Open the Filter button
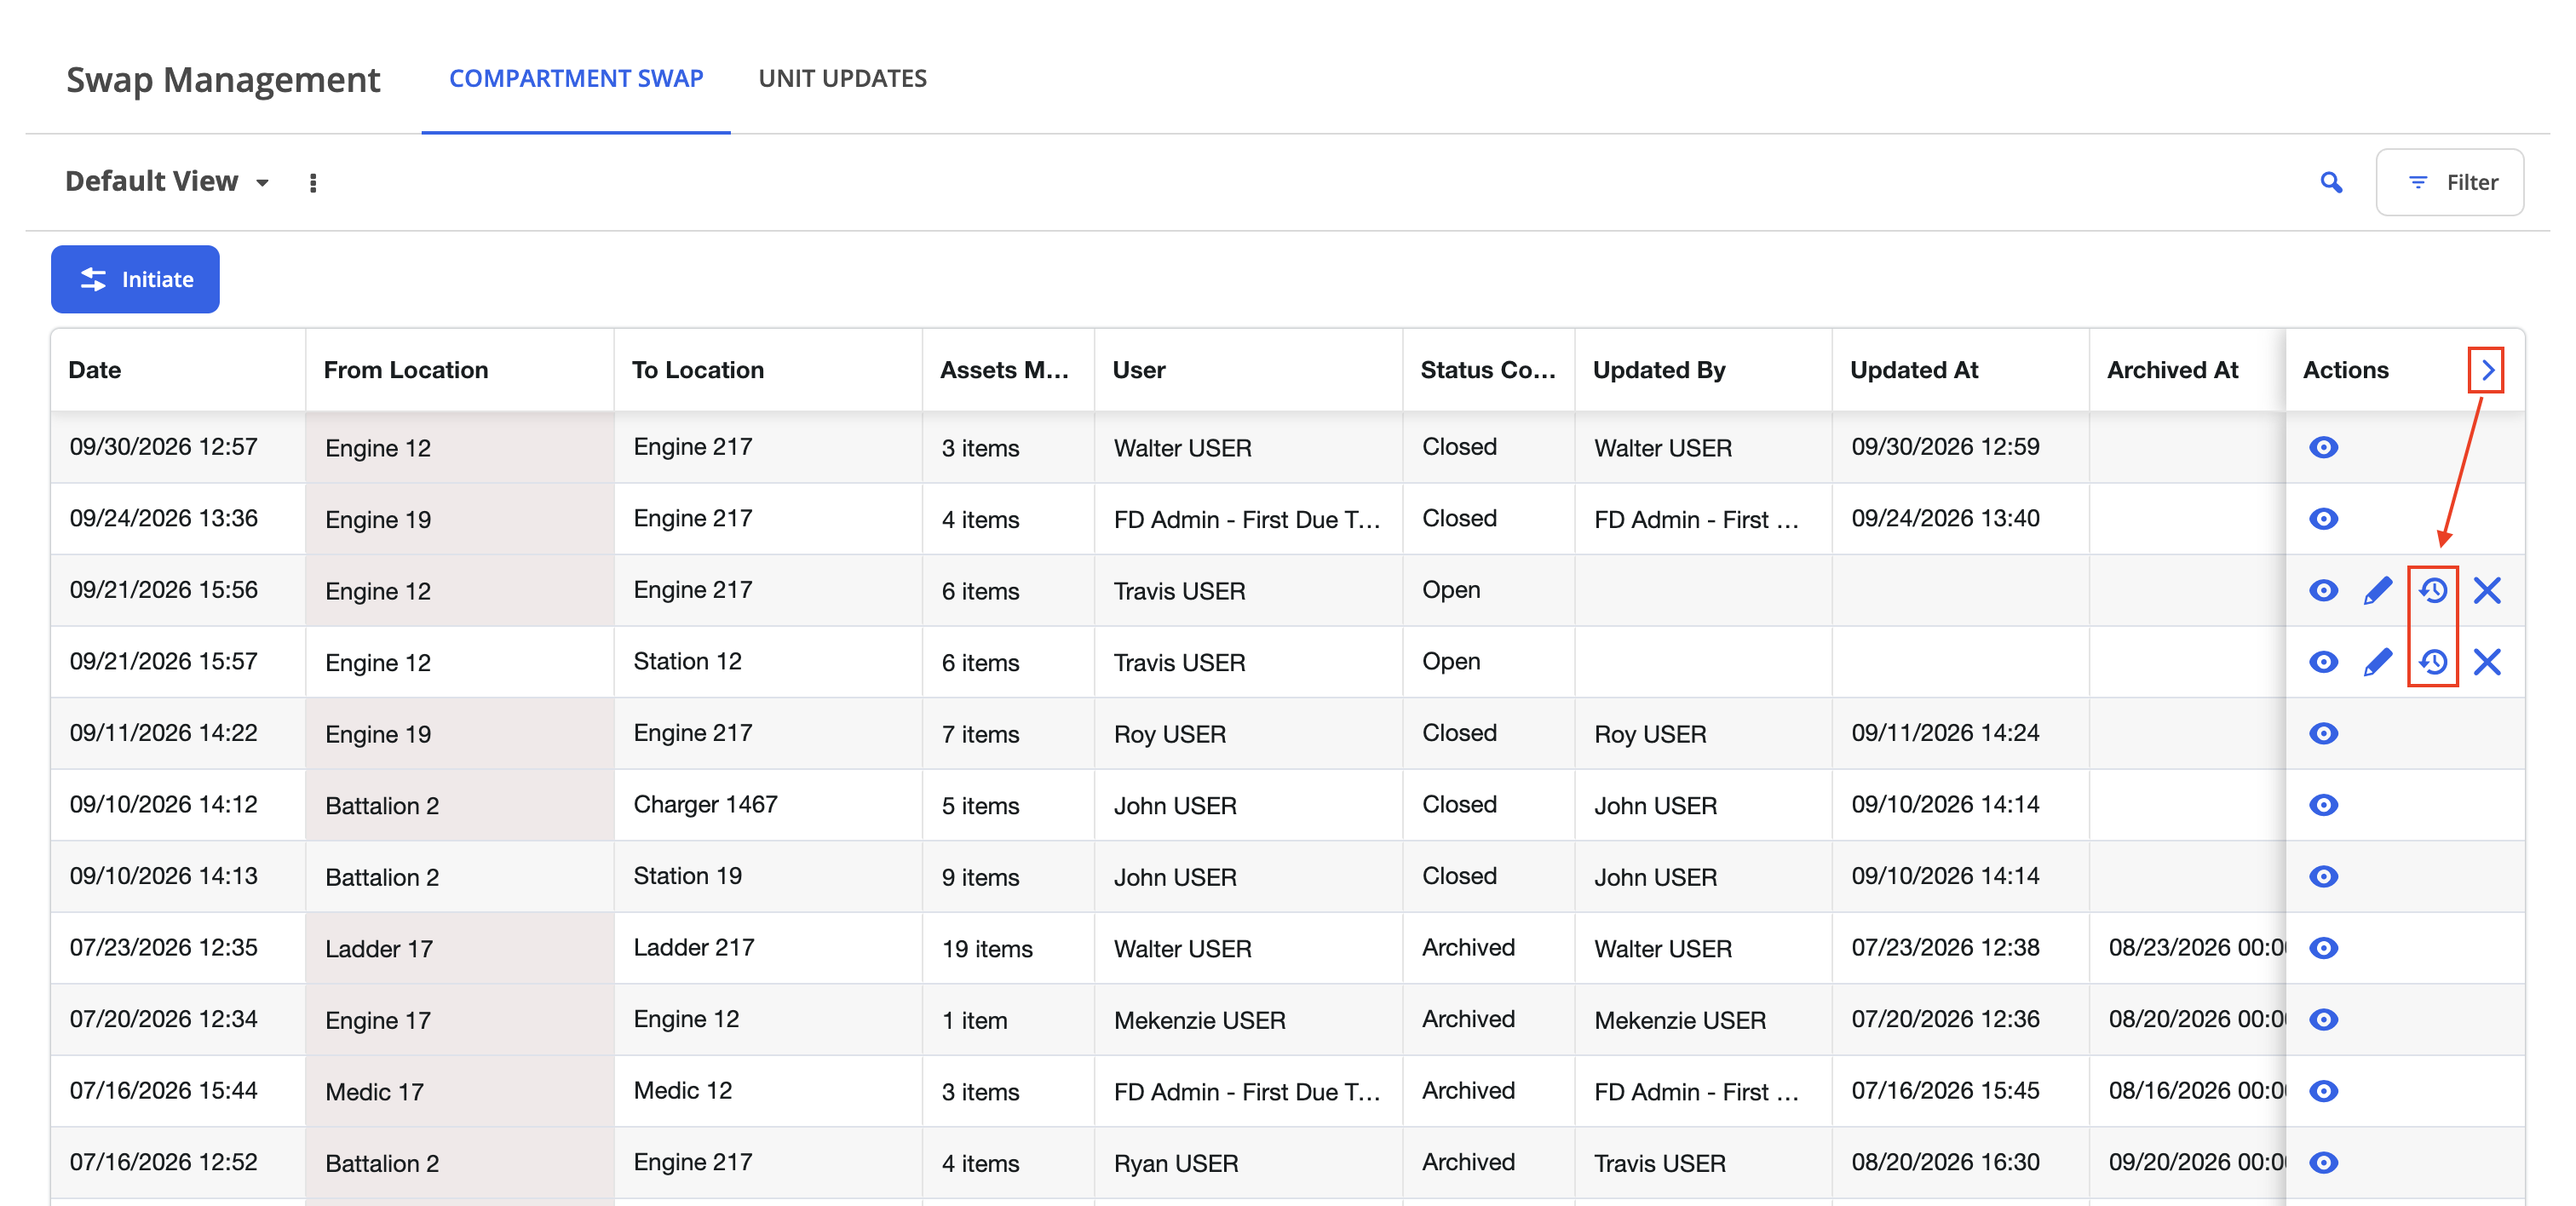 point(2449,182)
